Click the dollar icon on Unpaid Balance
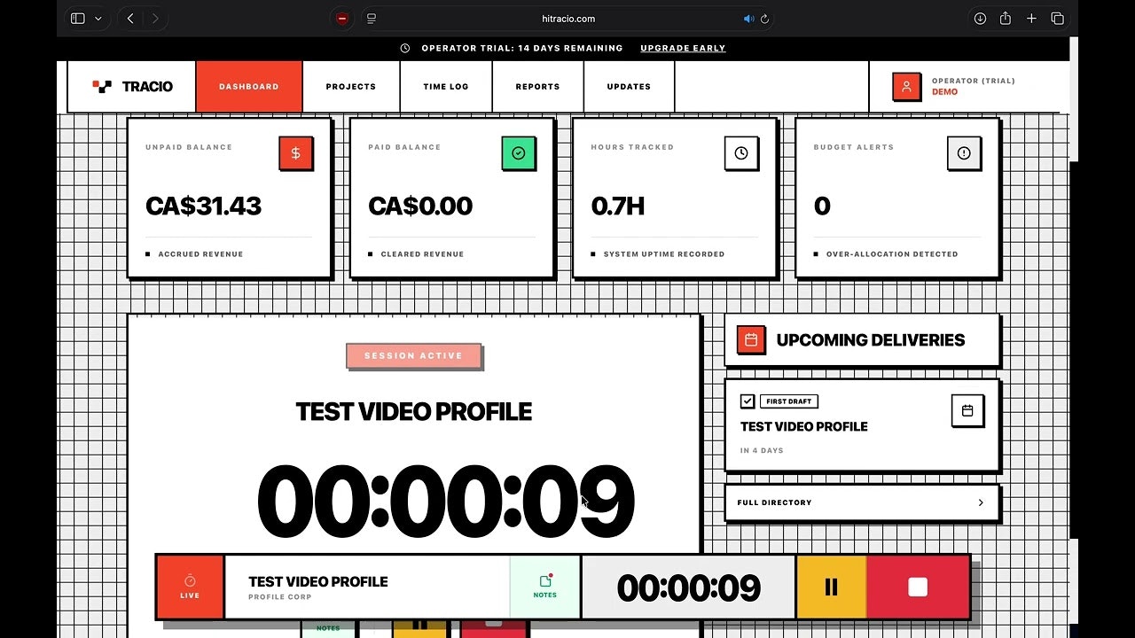 295,153
